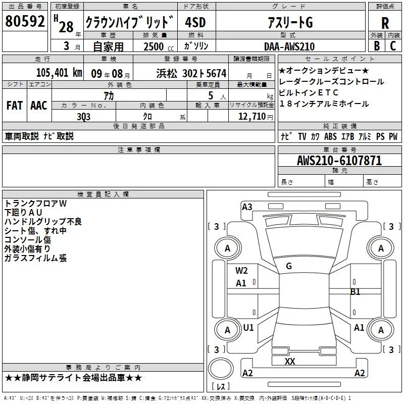Select the model code DAA-AWS210

289,46
